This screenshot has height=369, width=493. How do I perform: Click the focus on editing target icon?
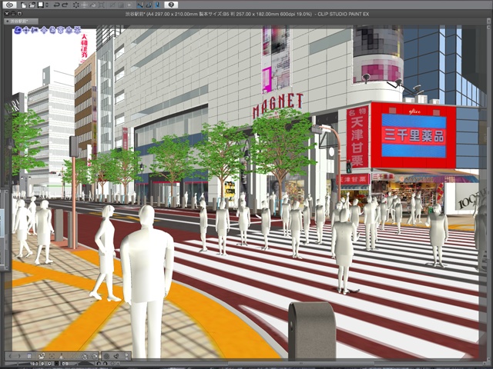[x=52, y=356]
